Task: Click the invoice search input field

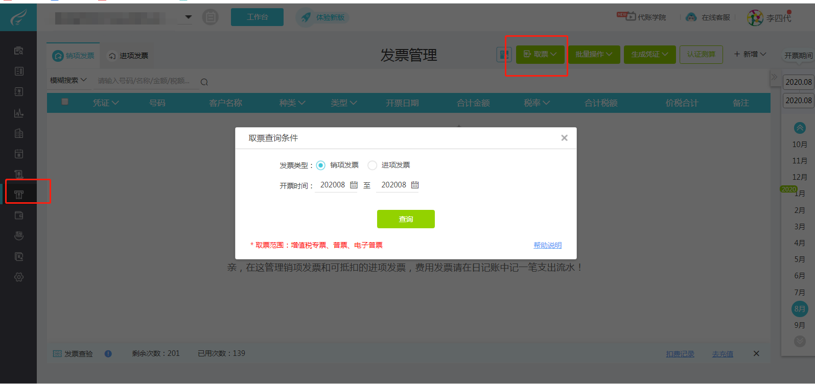Action: [146, 81]
